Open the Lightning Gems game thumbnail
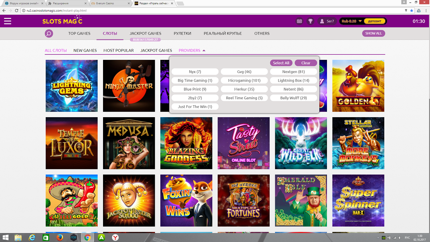Viewport: 430px width, 242px height. (x=72, y=86)
